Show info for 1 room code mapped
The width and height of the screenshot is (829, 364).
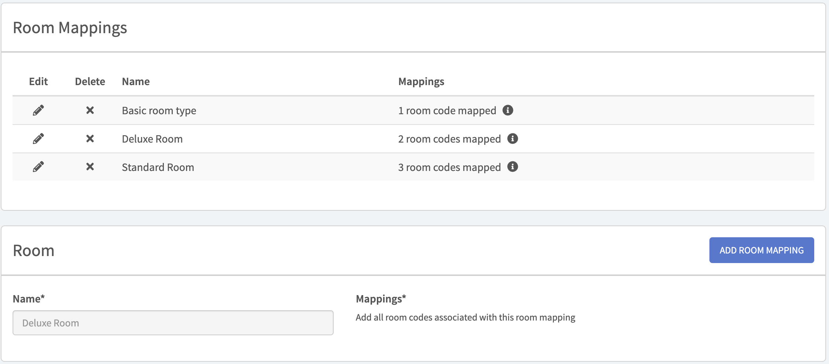point(508,110)
